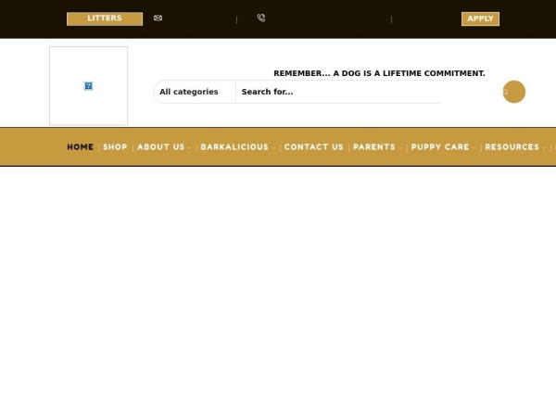The image size is (556, 417).
Task: Click the round gold search icon button
Action: point(513,92)
